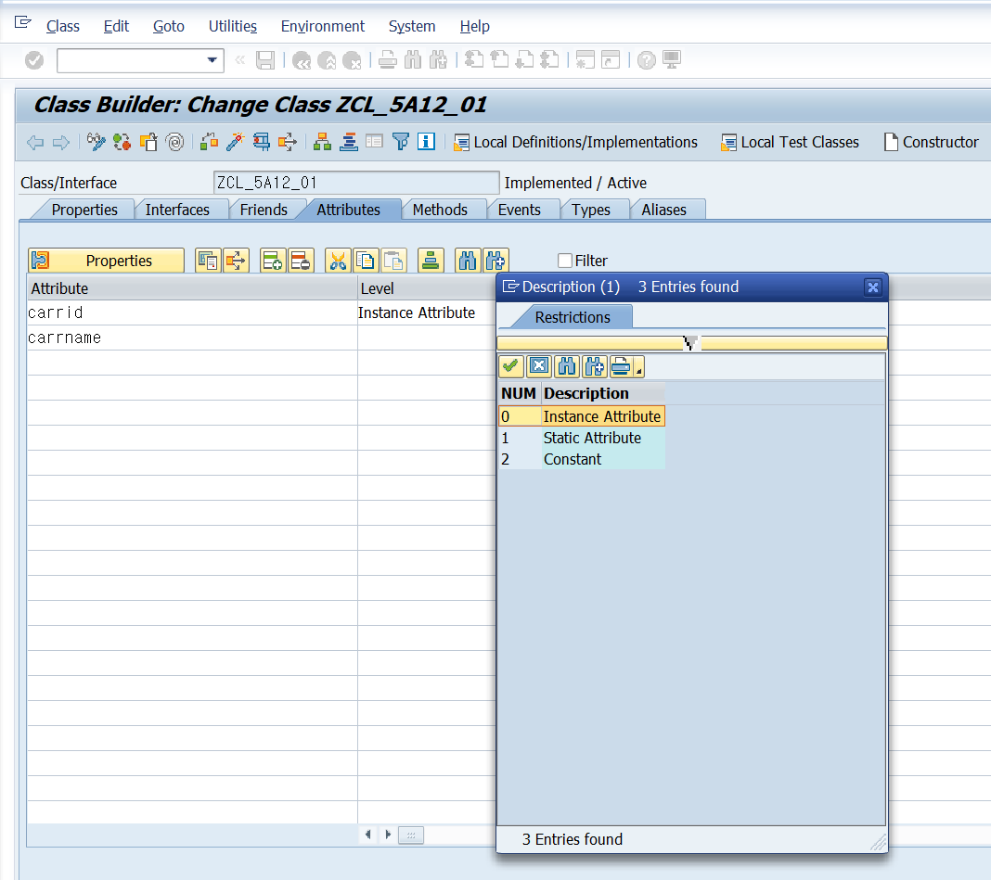Click the yellow Properties button

coord(106,261)
